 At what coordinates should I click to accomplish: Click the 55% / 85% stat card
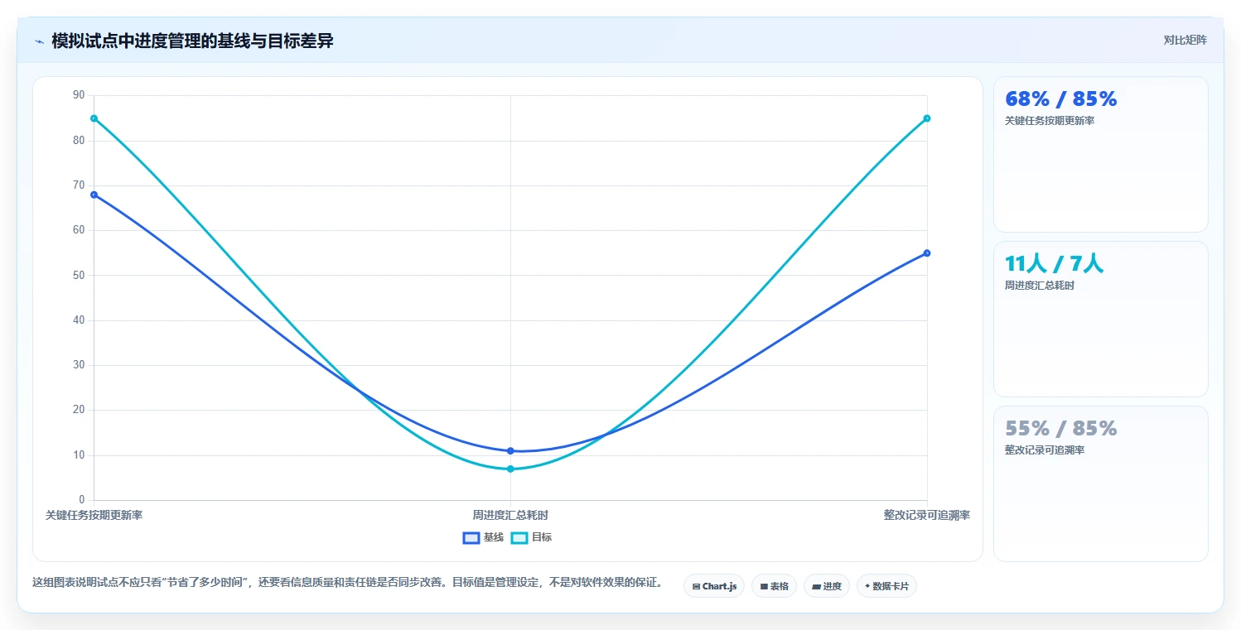point(1100,483)
